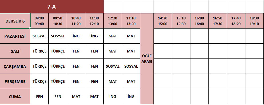Click Monday's 10:40 İNG lesson cell
This screenshot has height=105, width=264.
[76, 36]
